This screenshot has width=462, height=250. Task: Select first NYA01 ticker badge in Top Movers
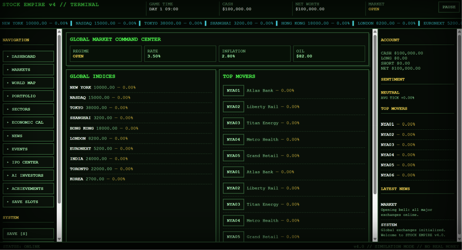233,91
